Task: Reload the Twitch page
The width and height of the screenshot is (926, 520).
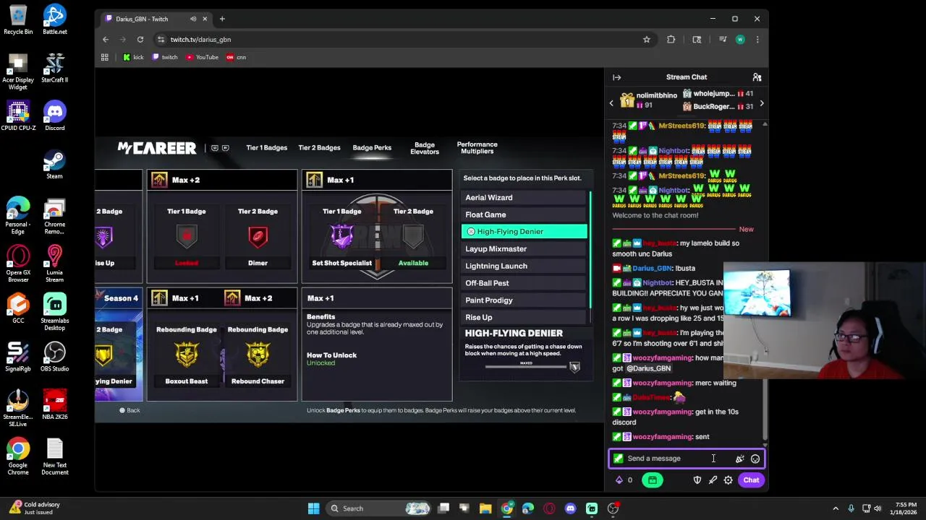Action: pyautogui.click(x=140, y=40)
